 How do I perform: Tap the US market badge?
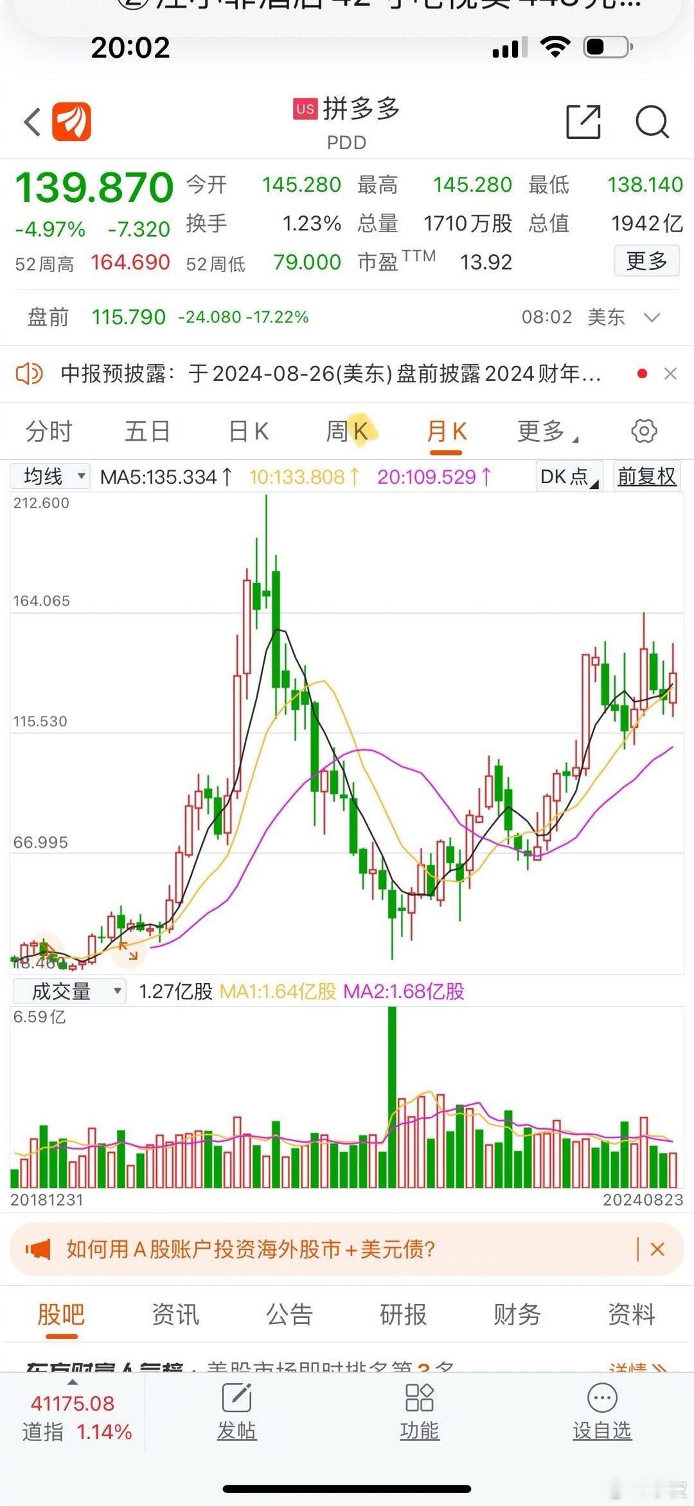coord(305,109)
